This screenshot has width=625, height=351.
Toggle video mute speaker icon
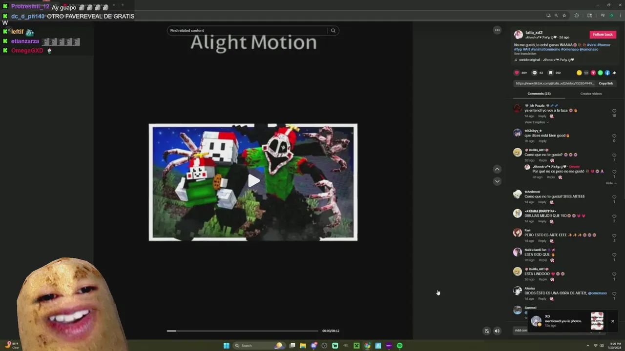(x=497, y=331)
